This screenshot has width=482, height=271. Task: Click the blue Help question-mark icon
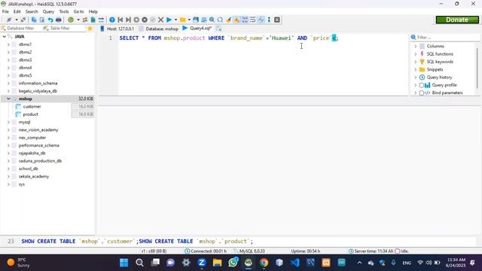(x=112, y=20)
